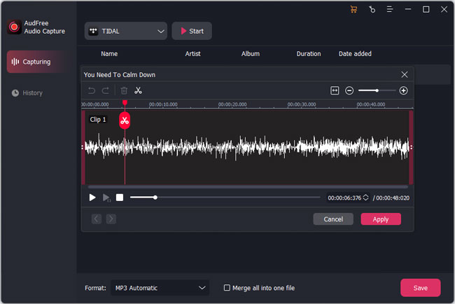The image size is (455, 304).
Task: Undo the last edit action
Action: tap(91, 90)
